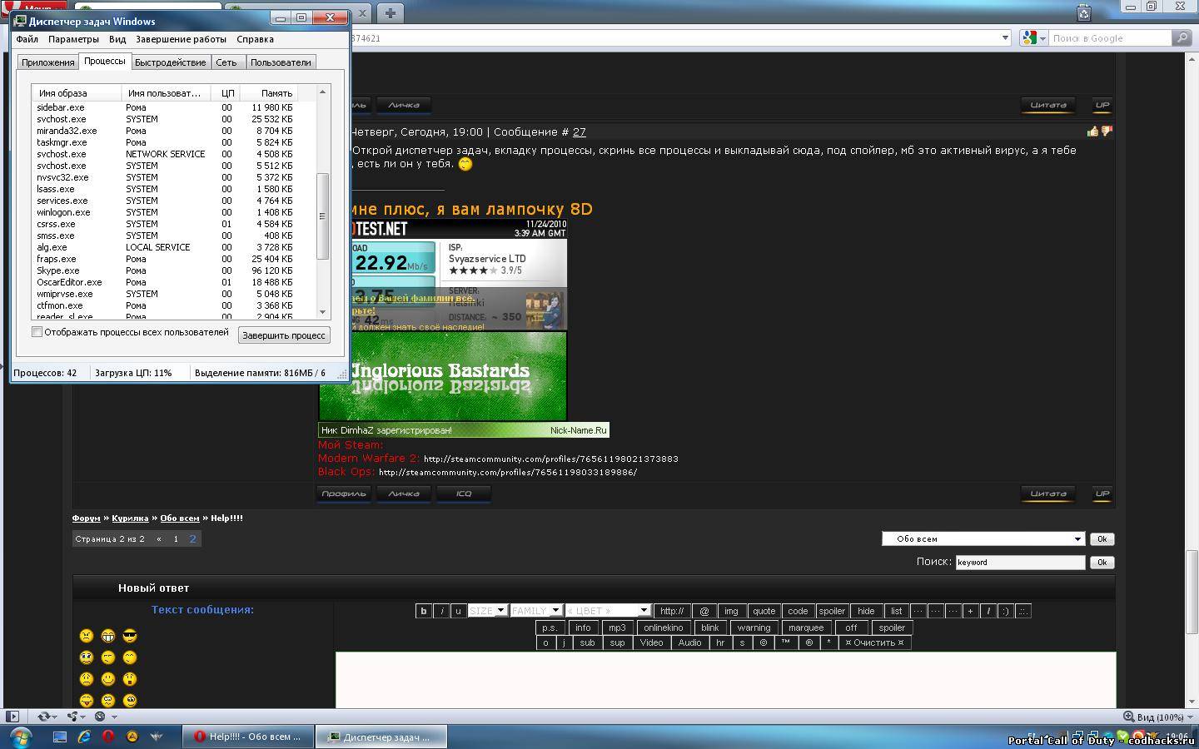
Task: Select the OscarEditor.exe process row
Action: pos(165,282)
